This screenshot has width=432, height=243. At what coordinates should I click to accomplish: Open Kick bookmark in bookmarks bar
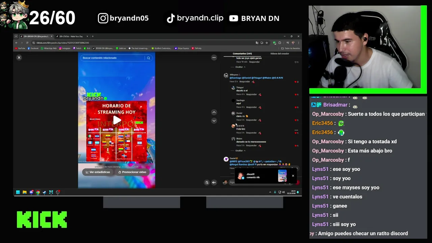click(87, 48)
